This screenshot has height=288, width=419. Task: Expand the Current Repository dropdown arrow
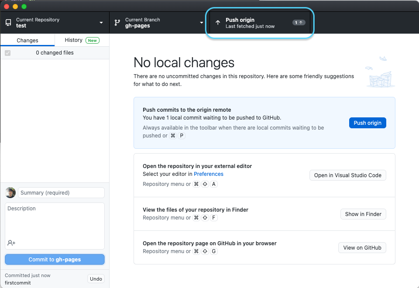[x=101, y=23]
